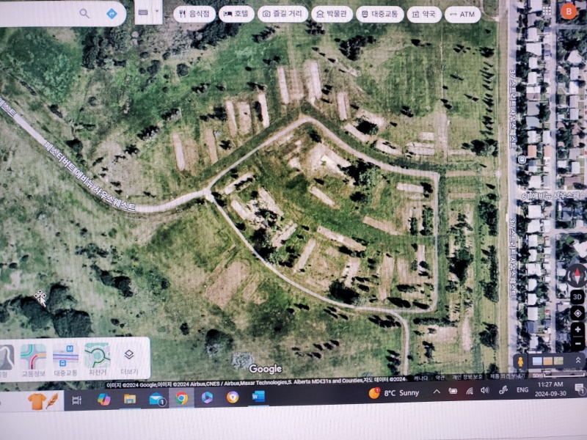Toggle the 교통정보 traffic layer
The width and height of the screenshot is (587, 440).
coord(33,359)
